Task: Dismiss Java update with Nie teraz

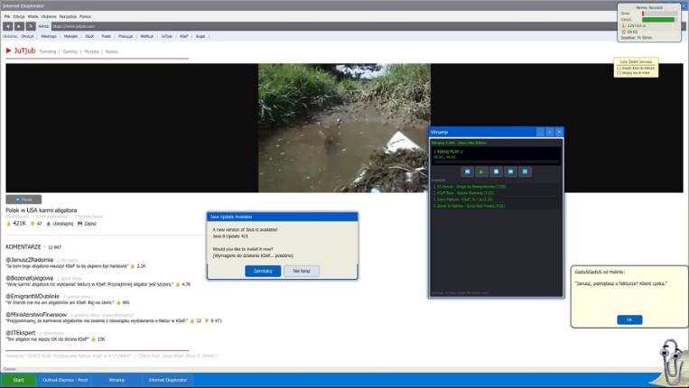Action: pos(301,271)
